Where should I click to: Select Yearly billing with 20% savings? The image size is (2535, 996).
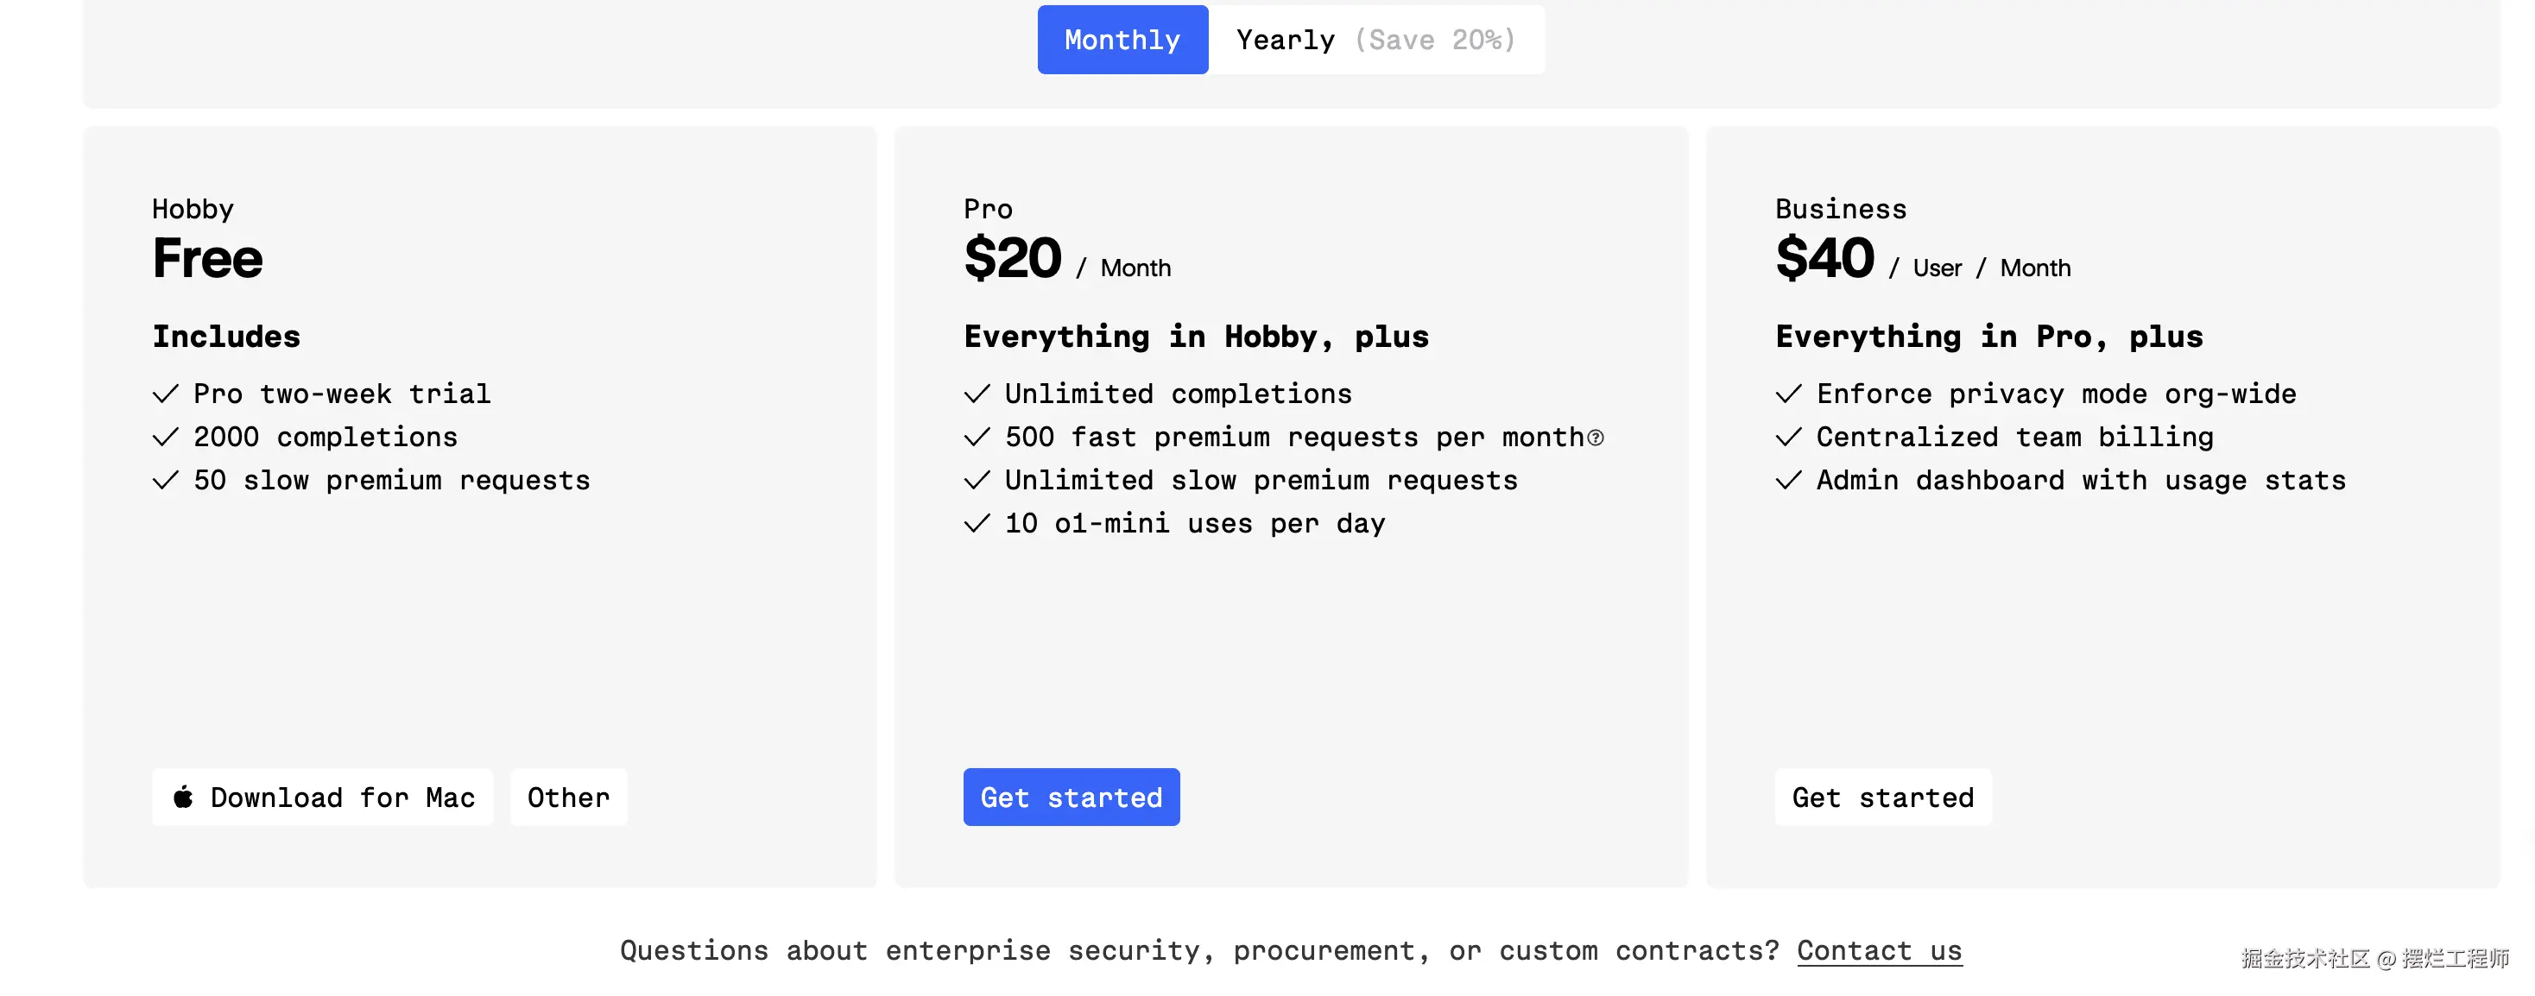[1375, 40]
